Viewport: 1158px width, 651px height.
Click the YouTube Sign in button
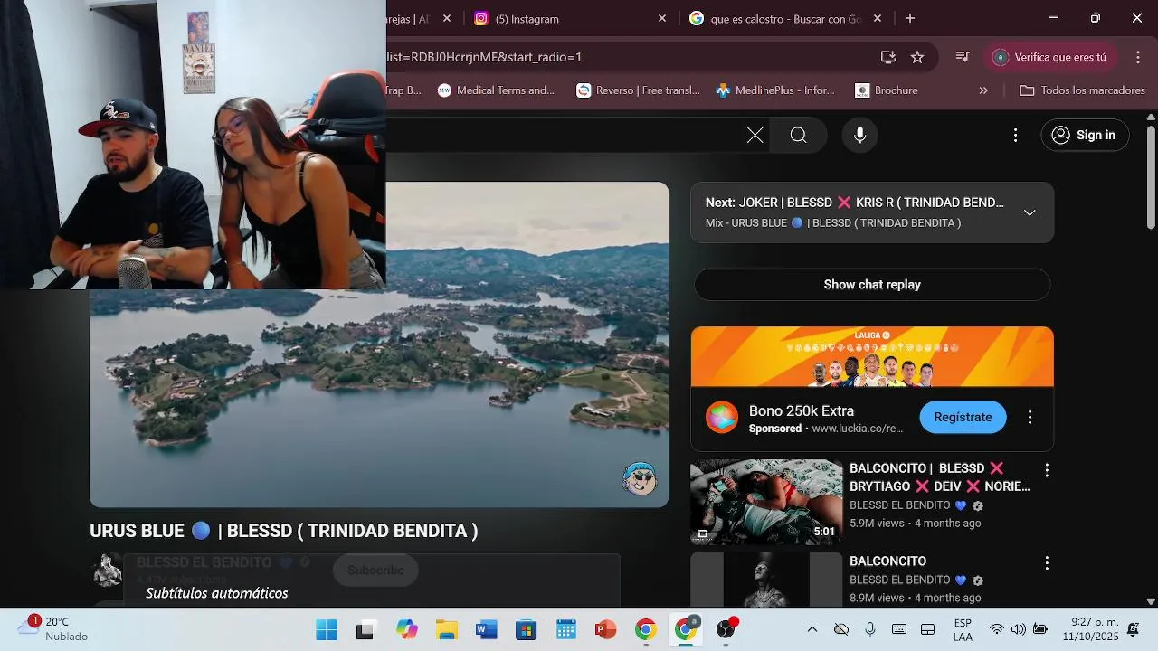[x=1085, y=135]
